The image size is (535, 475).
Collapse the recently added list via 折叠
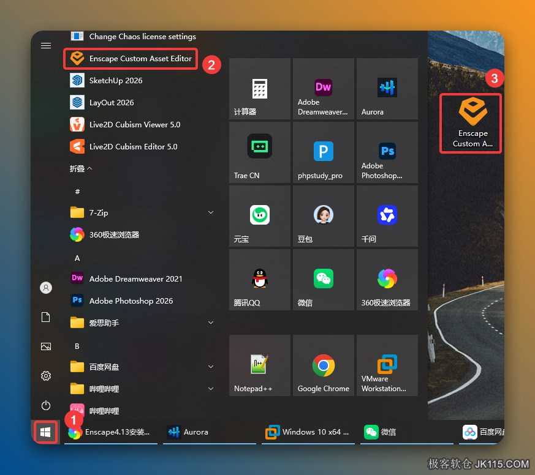click(x=81, y=169)
